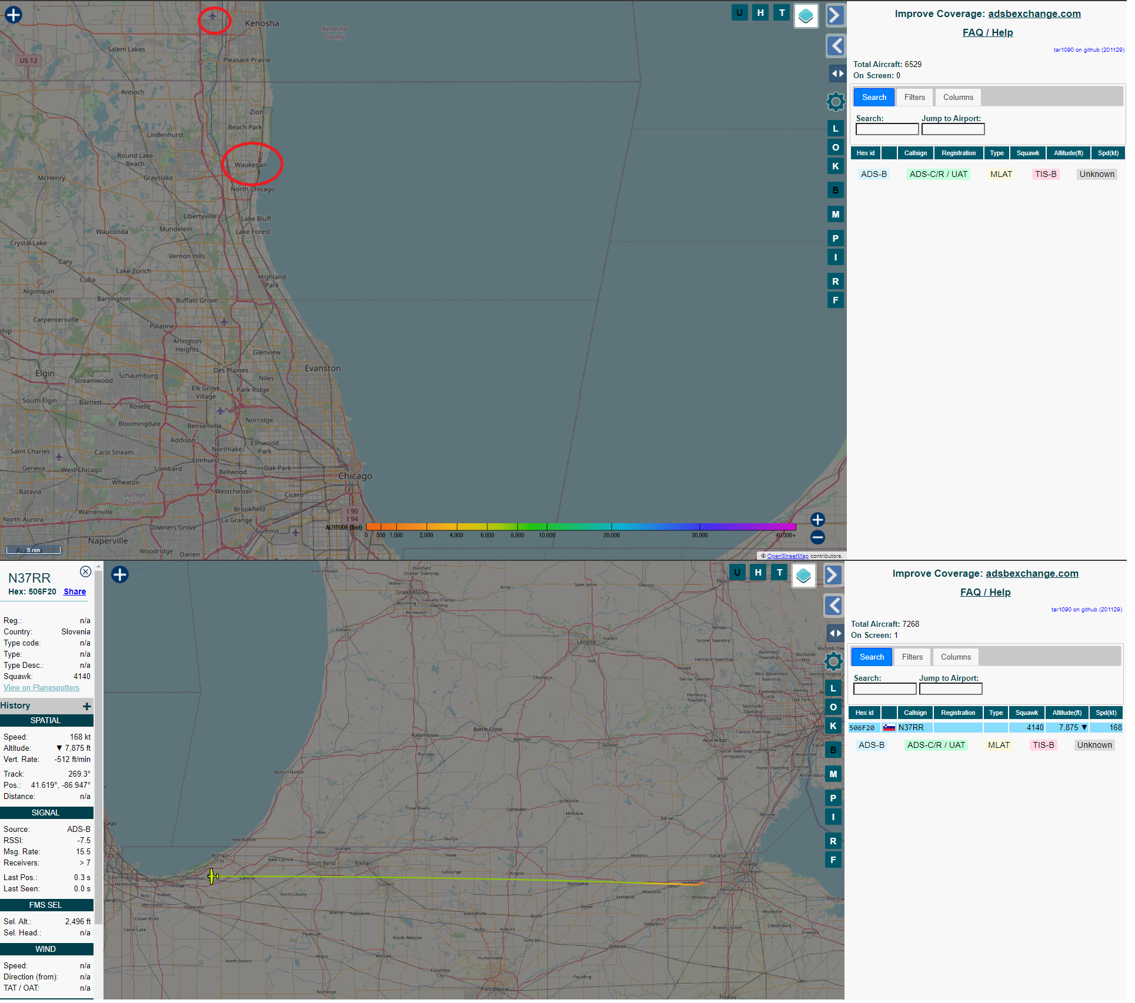Open adsbexchange.com link in top panel
The width and height of the screenshot is (1135, 1003).
[x=1034, y=14]
